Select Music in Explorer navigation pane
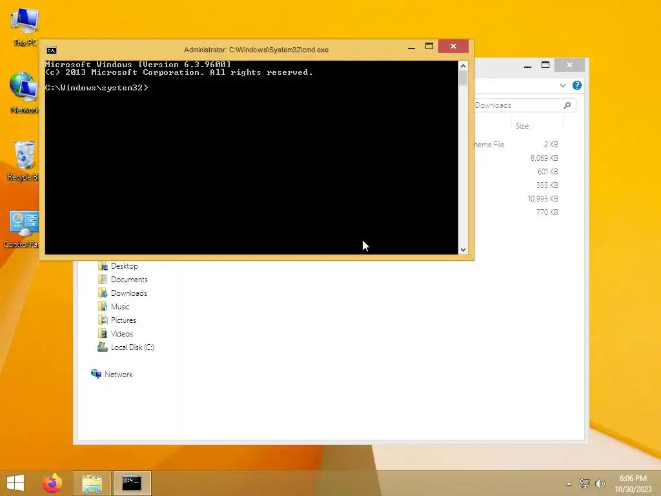661x496 pixels. pos(119,307)
